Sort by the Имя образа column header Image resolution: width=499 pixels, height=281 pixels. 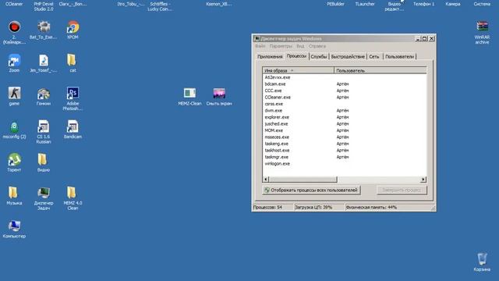(x=299, y=70)
